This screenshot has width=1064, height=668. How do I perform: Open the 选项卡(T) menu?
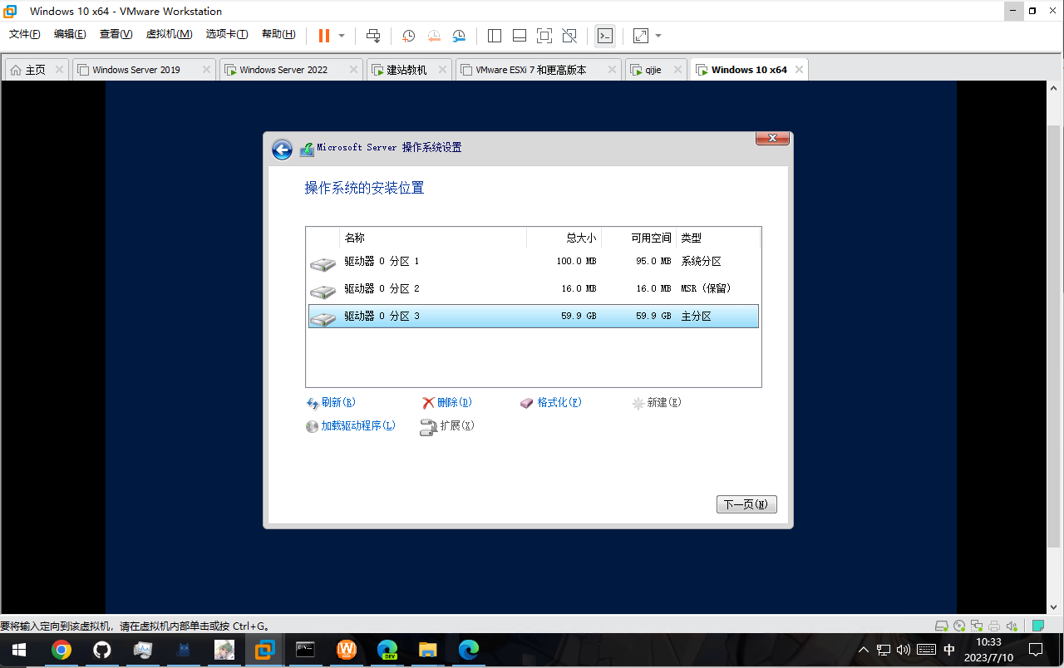click(x=227, y=34)
